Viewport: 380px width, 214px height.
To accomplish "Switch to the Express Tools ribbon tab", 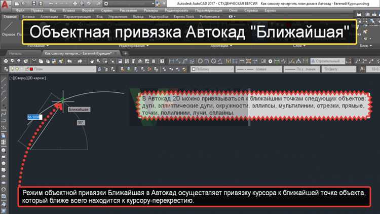I will (184, 17).
